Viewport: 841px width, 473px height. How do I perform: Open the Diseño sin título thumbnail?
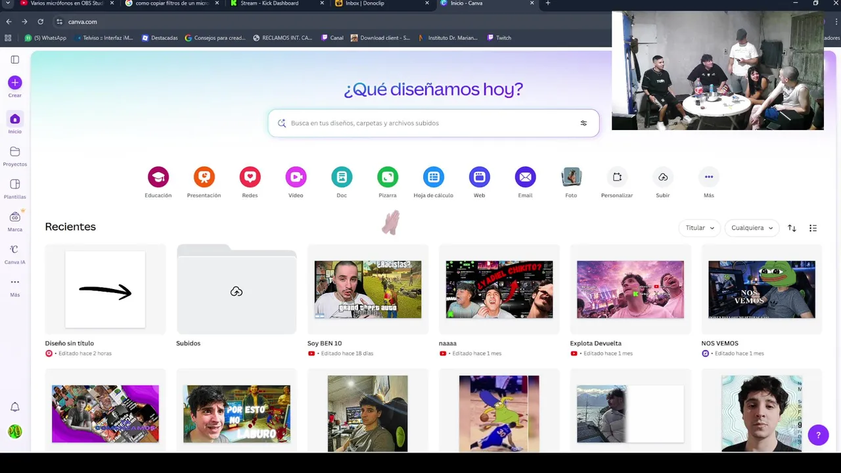(105, 289)
